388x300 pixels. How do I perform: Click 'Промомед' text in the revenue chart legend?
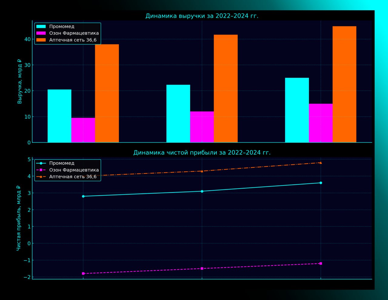coord(62,27)
